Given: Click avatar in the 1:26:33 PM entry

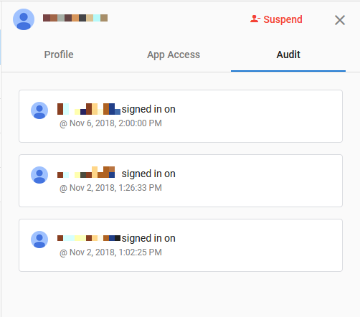Looking at the screenshot, I should click(x=39, y=175).
